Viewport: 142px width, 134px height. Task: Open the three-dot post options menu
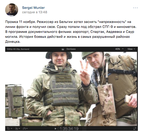coord(135,8)
